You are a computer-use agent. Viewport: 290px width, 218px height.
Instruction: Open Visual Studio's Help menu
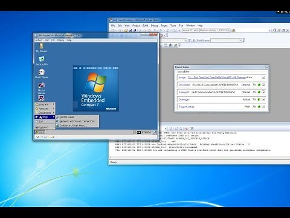coord(200,25)
